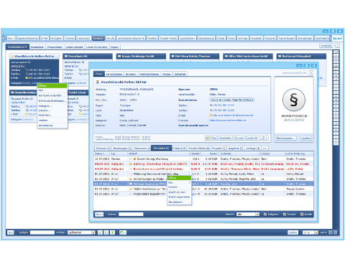Switch to the Sicherheit tab in detail window

pyautogui.click(x=180, y=74)
